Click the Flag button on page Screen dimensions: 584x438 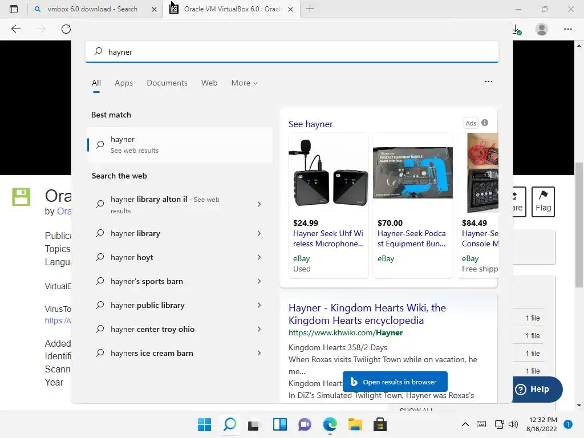coord(543,201)
